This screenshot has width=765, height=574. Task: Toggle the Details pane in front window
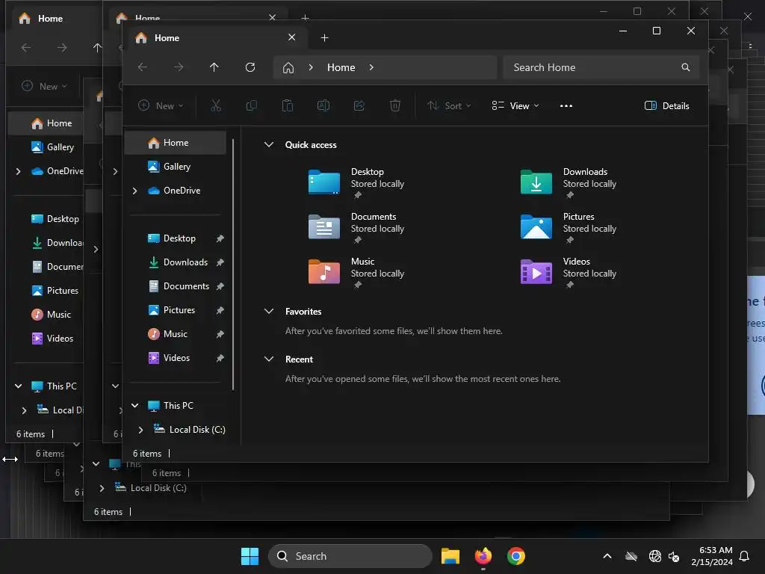tap(667, 105)
